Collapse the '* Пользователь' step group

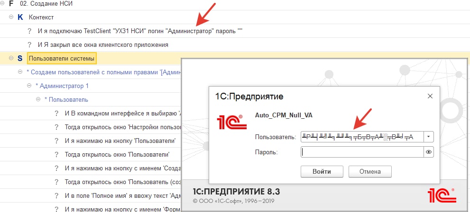38,99
